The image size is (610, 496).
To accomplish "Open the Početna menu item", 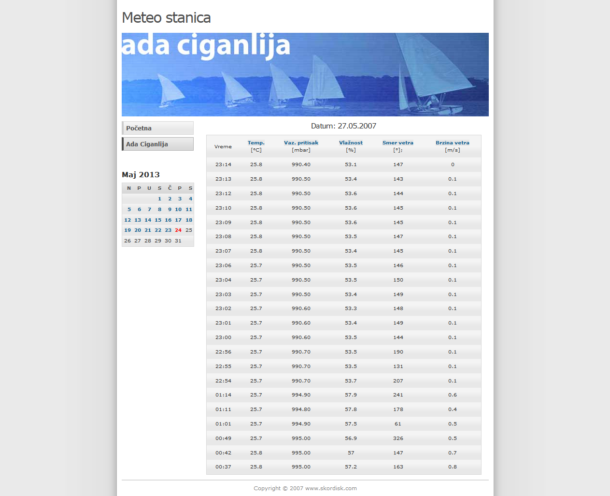I will [x=157, y=128].
